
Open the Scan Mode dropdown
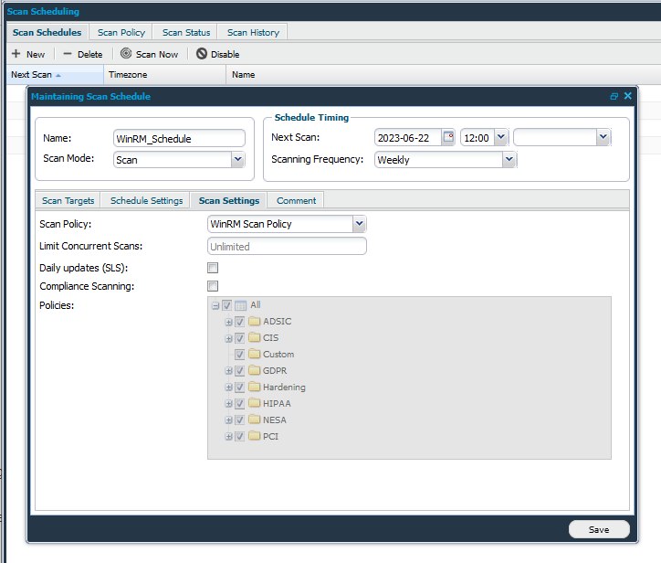[237, 160]
